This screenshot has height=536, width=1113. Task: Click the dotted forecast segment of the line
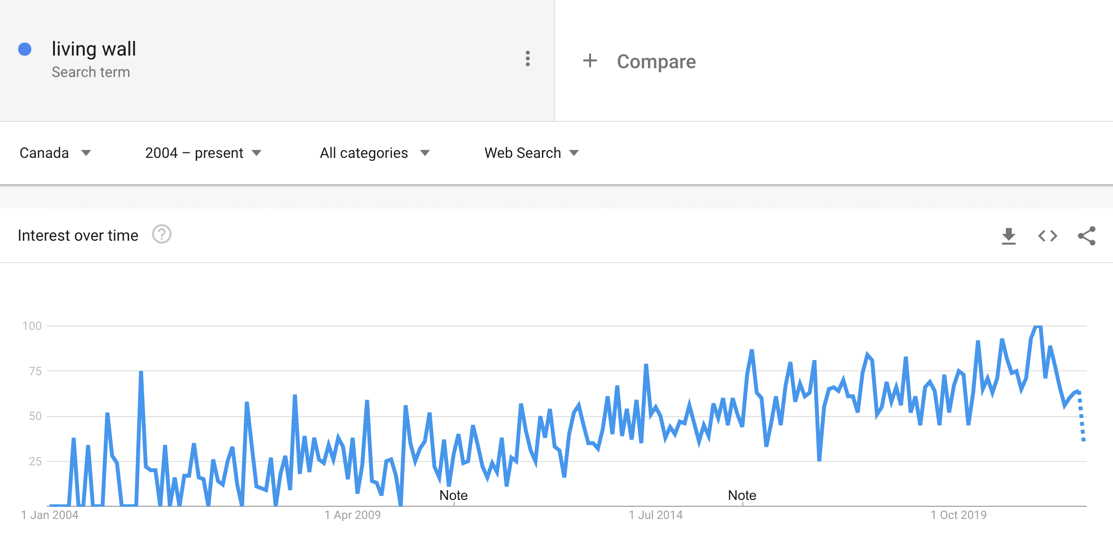click(1081, 416)
